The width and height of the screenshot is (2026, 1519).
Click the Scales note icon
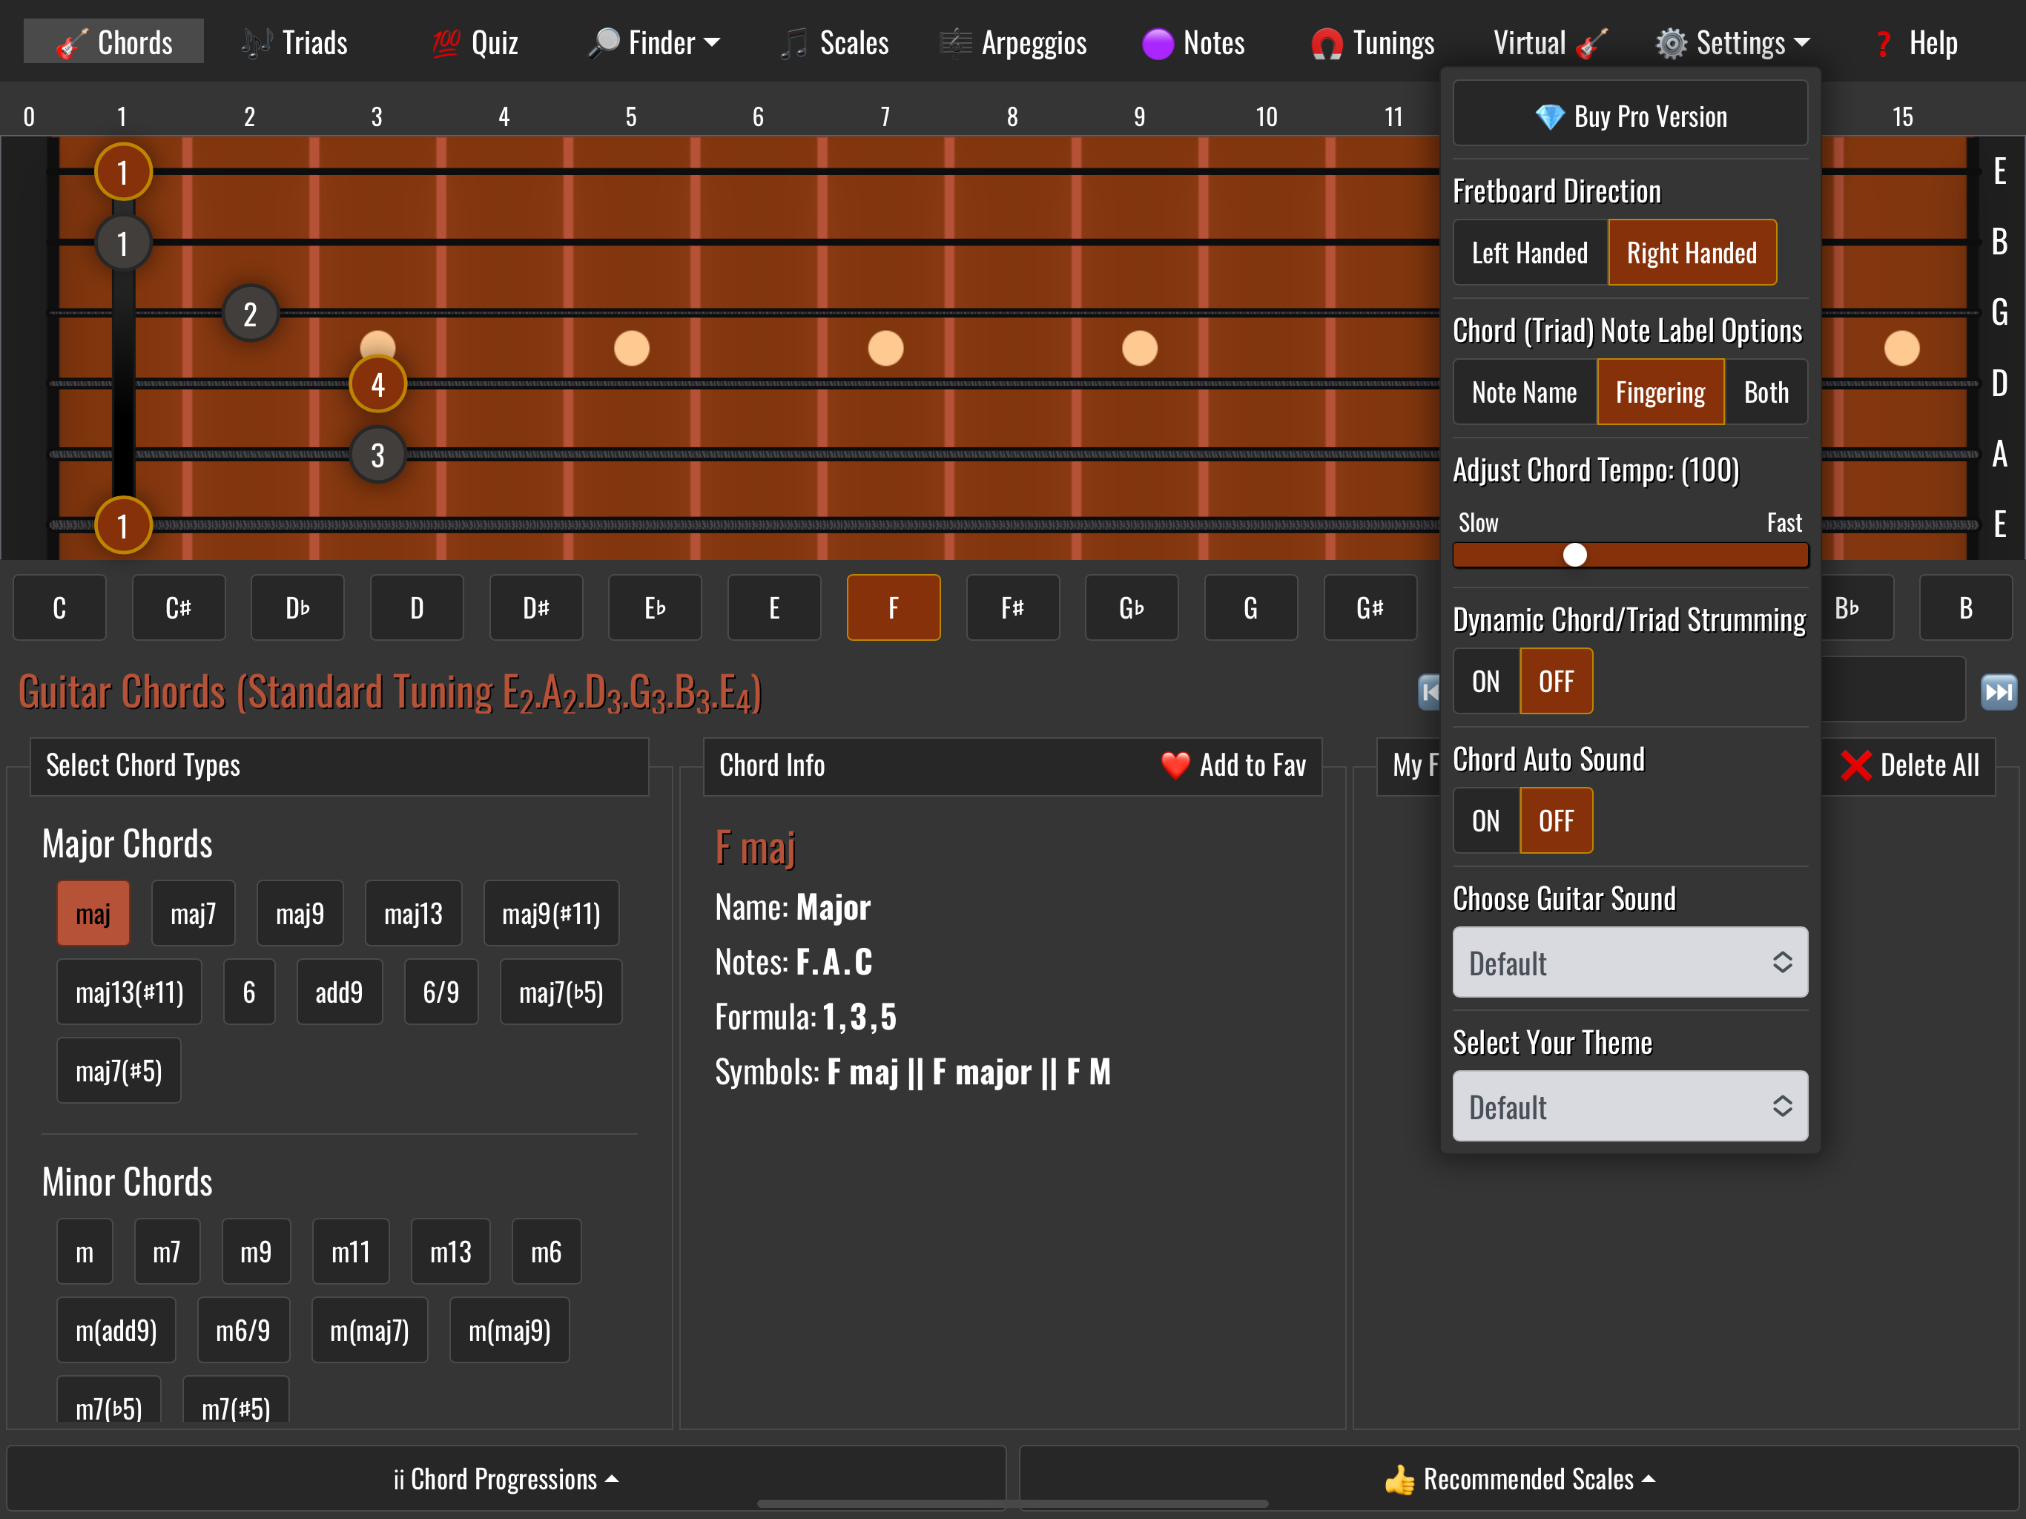(x=793, y=44)
